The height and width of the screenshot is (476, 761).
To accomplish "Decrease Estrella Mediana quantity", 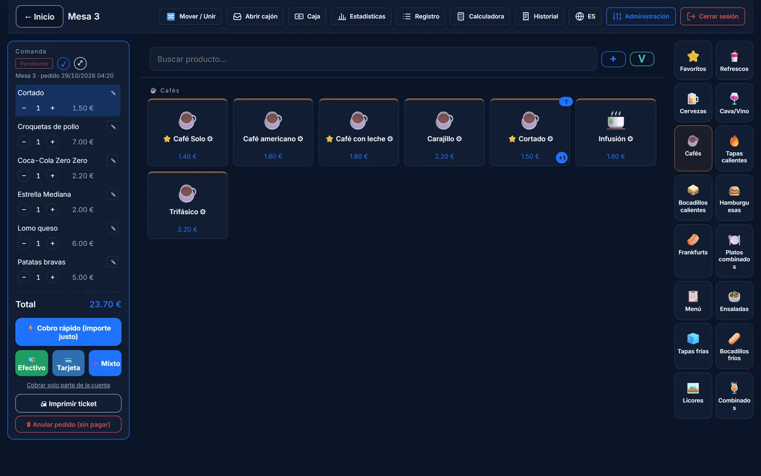I will [24, 210].
